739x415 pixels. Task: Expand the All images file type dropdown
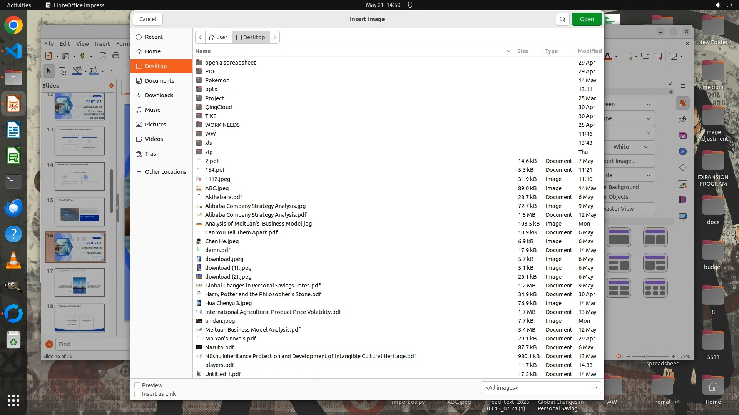[541, 388]
